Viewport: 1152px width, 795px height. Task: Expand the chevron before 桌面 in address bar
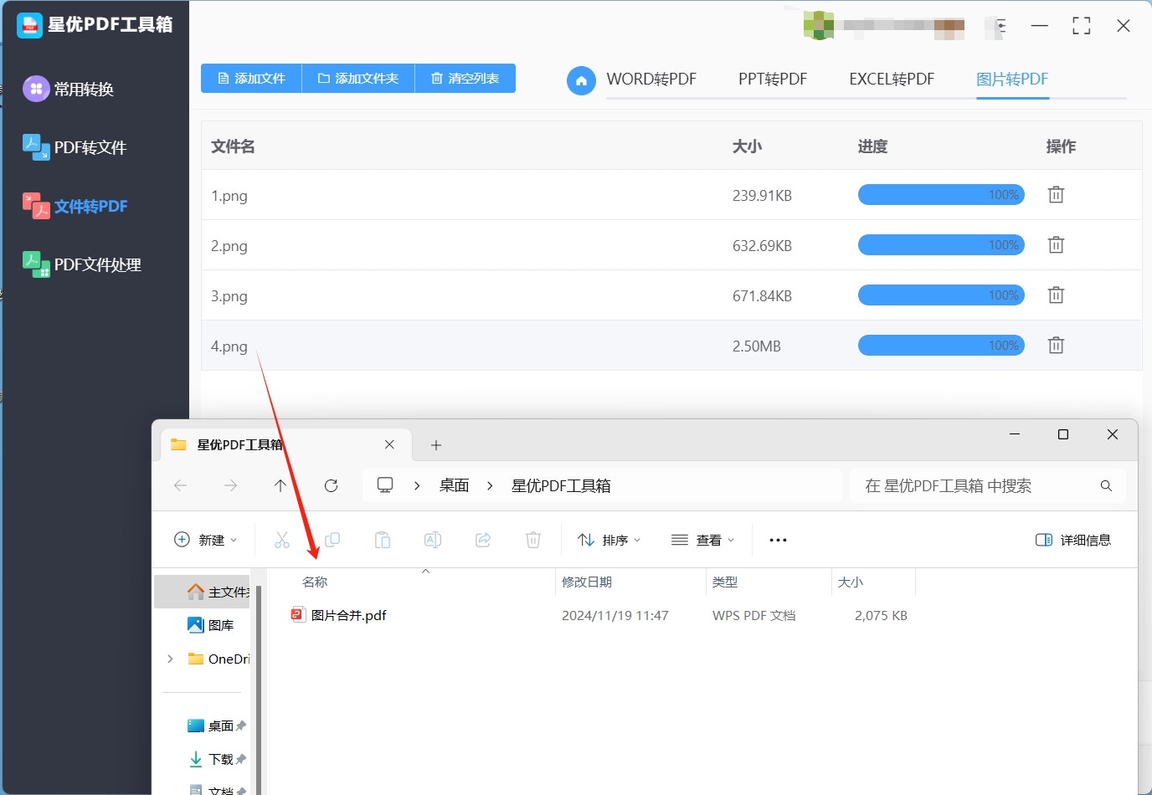(417, 485)
